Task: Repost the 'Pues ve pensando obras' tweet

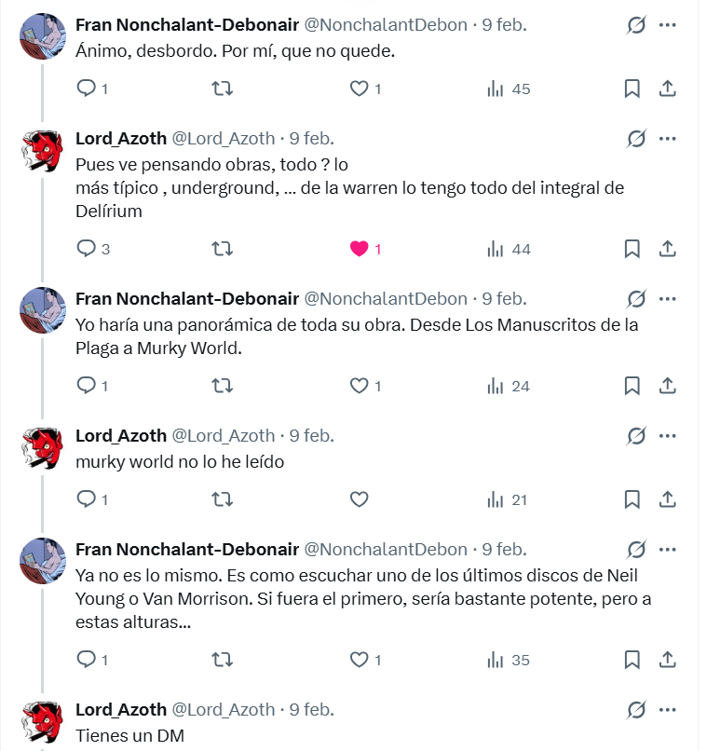Action: (223, 249)
